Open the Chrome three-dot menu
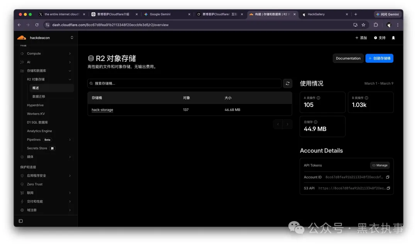Viewport: 417px width, 245px height. pyautogui.click(x=398, y=25)
